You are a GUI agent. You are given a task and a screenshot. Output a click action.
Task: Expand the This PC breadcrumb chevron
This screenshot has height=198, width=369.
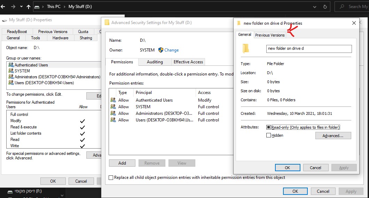pyautogui.click(x=65, y=7)
